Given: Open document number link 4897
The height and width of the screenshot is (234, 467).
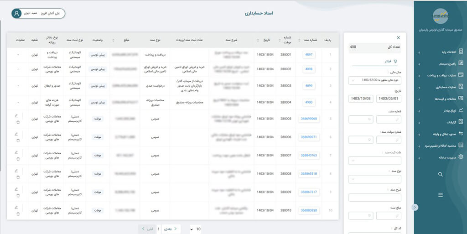Looking at the screenshot, I should 308,55.
